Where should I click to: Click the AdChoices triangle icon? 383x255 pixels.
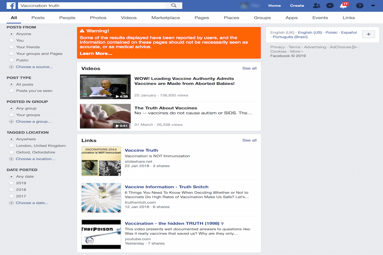point(355,47)
